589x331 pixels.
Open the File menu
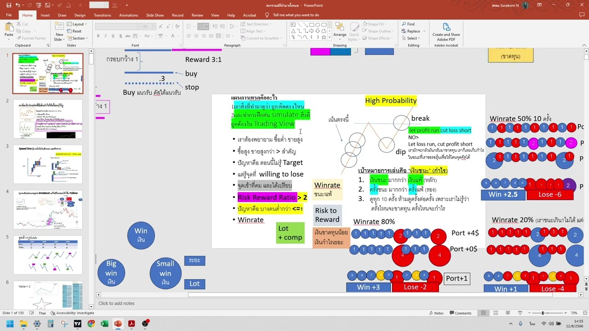coord(9,15)
